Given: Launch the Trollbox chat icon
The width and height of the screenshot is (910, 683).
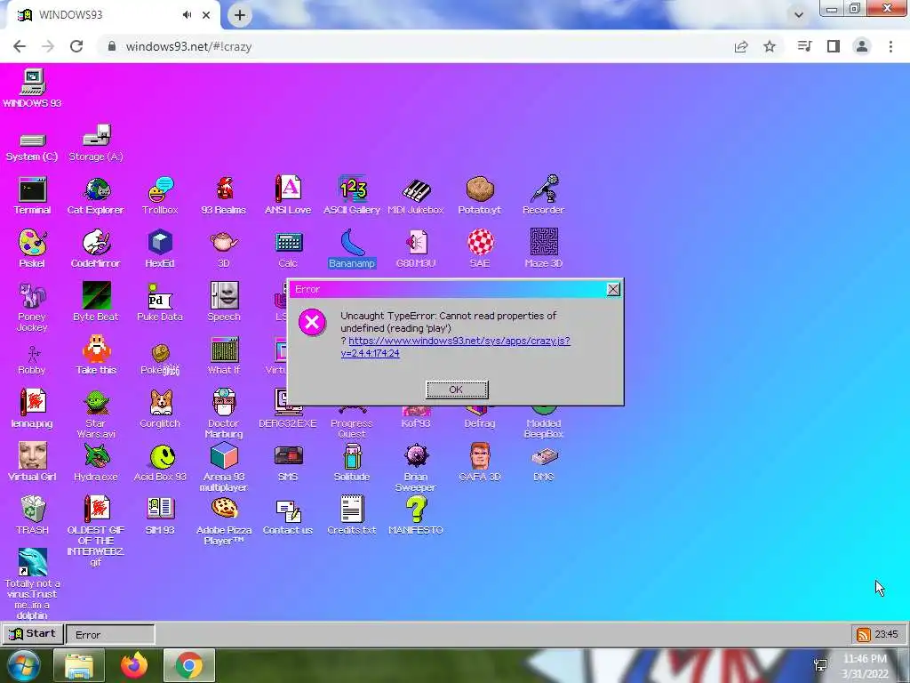Looking at the screenshot, I should tap(160, 189).
